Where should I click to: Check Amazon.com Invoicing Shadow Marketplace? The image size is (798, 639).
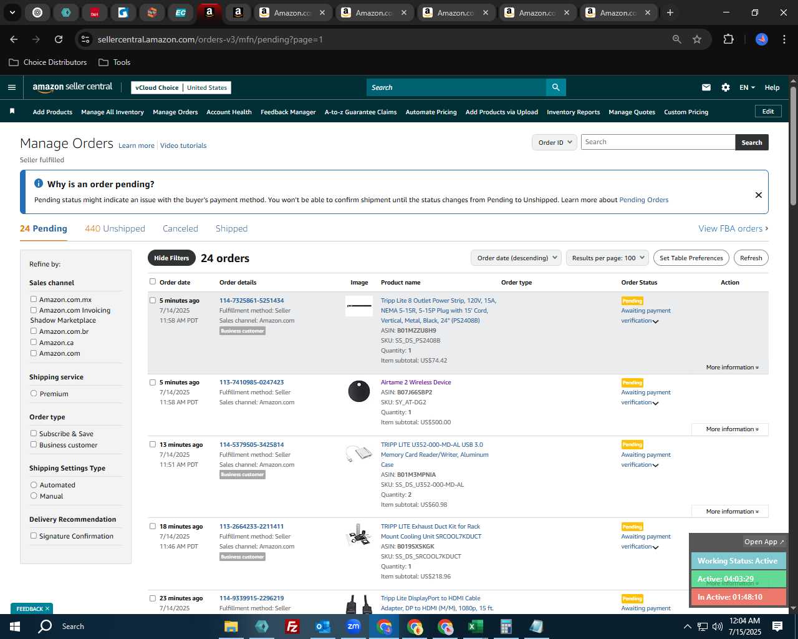click(x=34, y=310)
